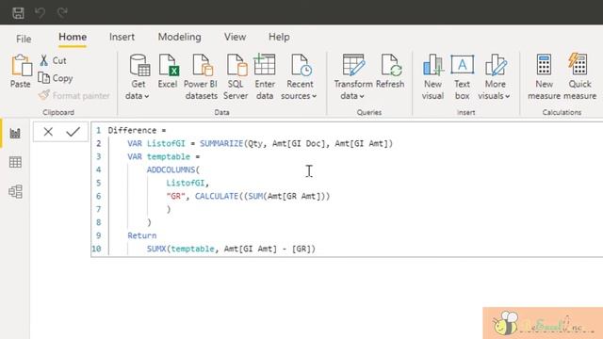Open Power BI datasets
The height and width of the screenshot is (339, 603).
(x=201, y=77)
